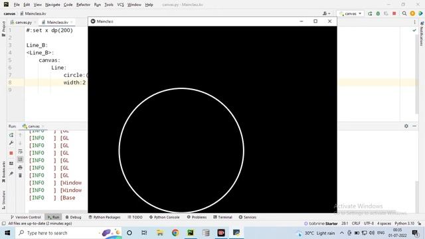Open the Tools menu
This screenshot has width=425, height=239.
[109, 5]
